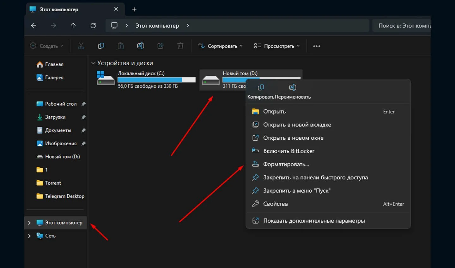Choose Показать дополнительные параметры
Image resolution: width=455 pixels, height=268 pixels.
pyautogui.click(x=328, y=221)
